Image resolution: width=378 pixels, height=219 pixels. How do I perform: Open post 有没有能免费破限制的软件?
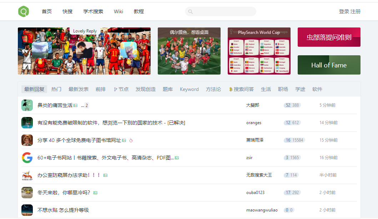[111, 123]
